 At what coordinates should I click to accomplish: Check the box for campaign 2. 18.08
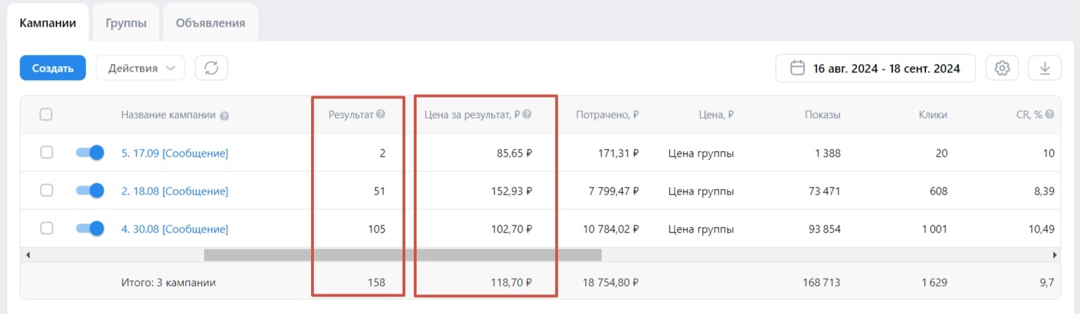click(46, 190)
